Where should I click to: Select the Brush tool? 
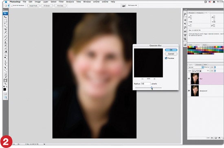click(5, 39)
